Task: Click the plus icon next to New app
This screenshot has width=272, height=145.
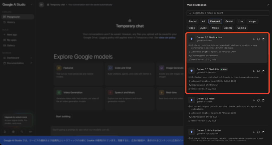Action: tap(5, 35)
